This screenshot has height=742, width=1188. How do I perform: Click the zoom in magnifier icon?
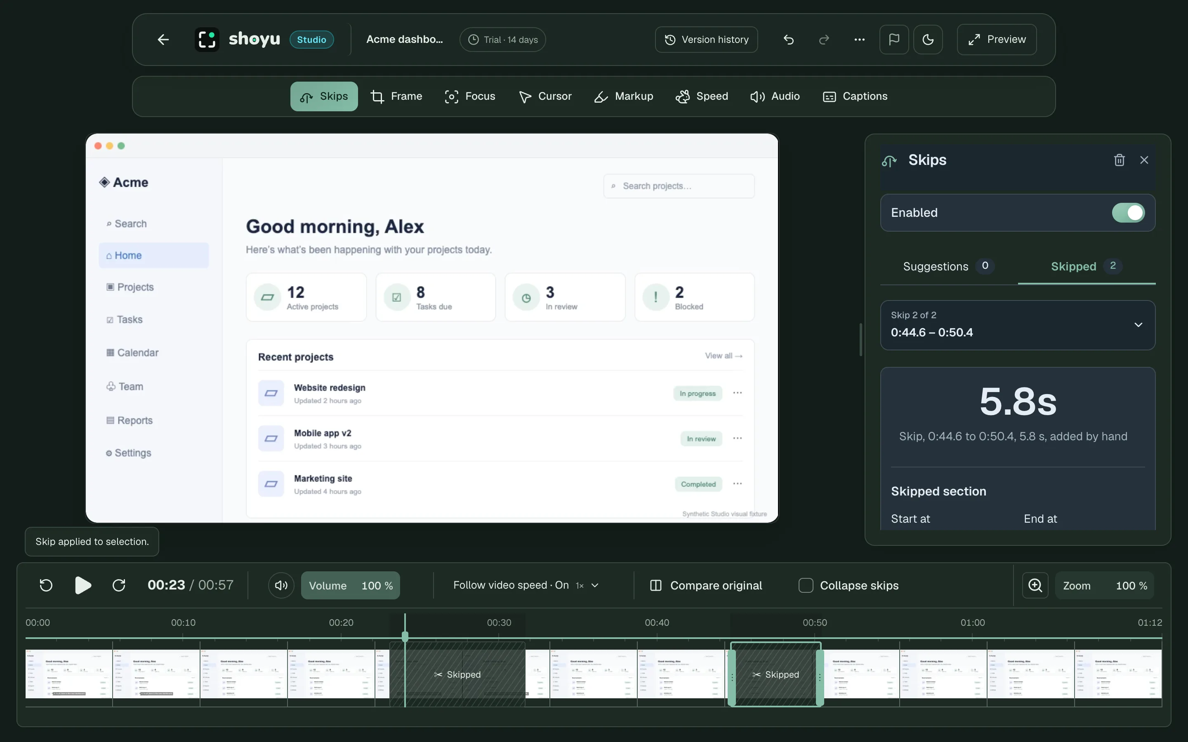point(1035,585)
